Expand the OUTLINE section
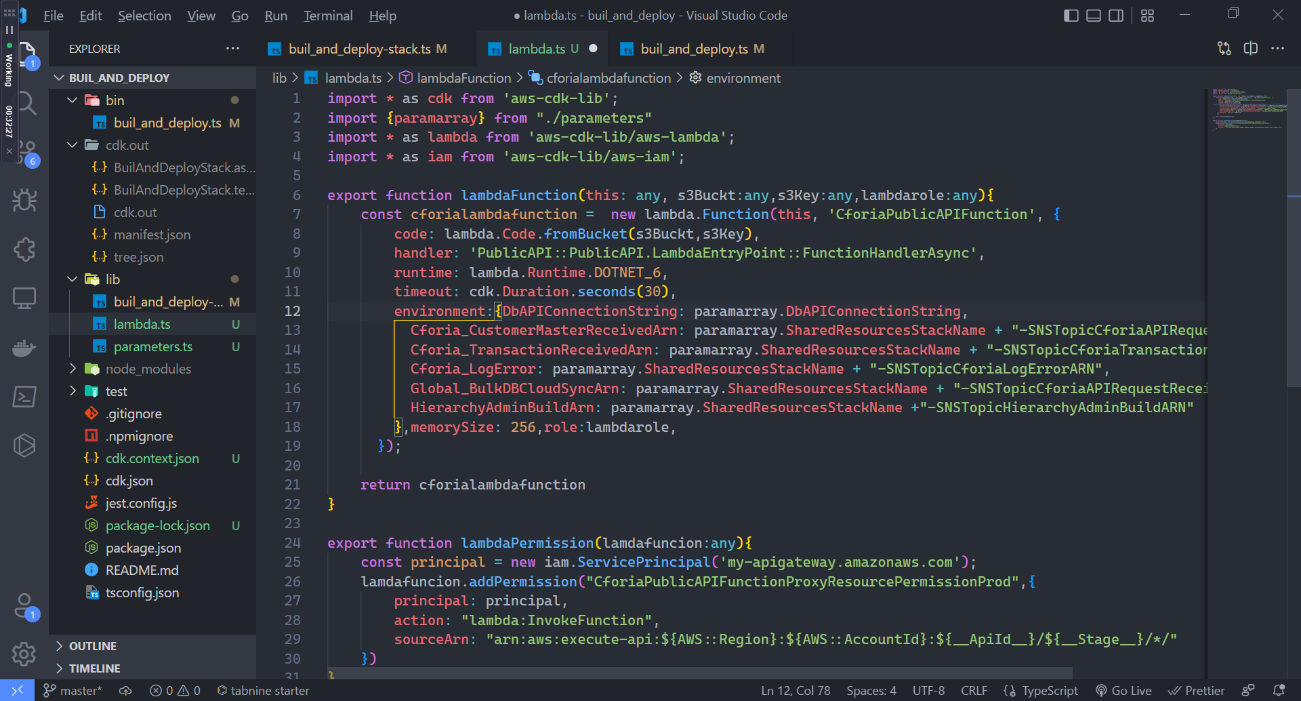The image size is (1301, 701). [152, 646]
